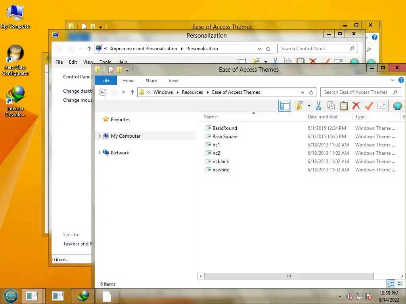Screen dimensions: 406x304
Task: Go back in Ease of Access Themes
Action: pos(103,92)
